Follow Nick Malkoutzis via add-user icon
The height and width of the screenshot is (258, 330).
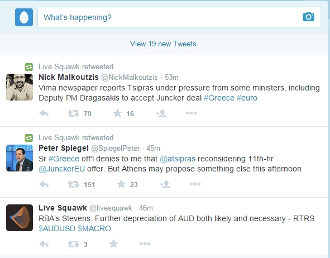tap(161, 113)
